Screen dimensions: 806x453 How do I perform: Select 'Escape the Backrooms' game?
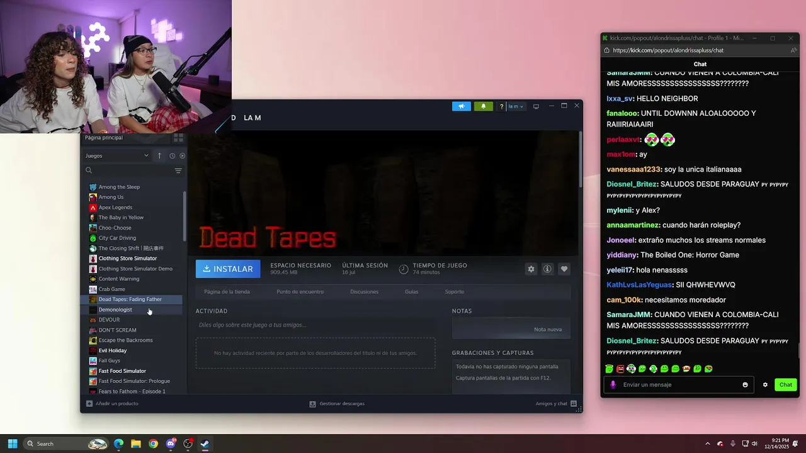point(125,340)
